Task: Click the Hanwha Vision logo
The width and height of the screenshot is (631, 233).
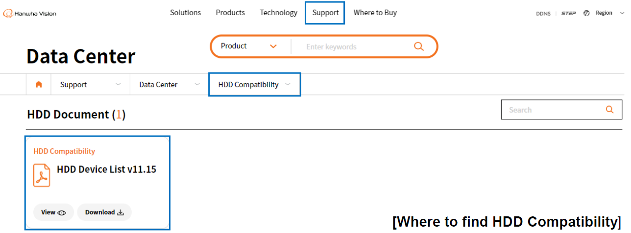Action: (30, 13)
